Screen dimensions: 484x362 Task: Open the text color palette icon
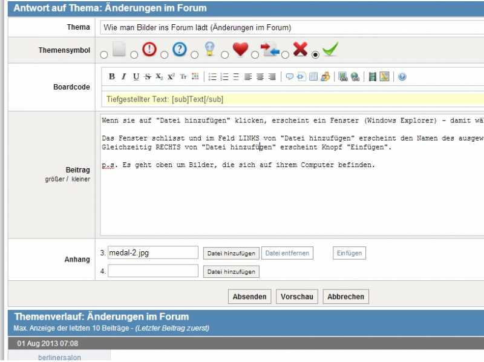pyautogui.click(x=195, y=77)
